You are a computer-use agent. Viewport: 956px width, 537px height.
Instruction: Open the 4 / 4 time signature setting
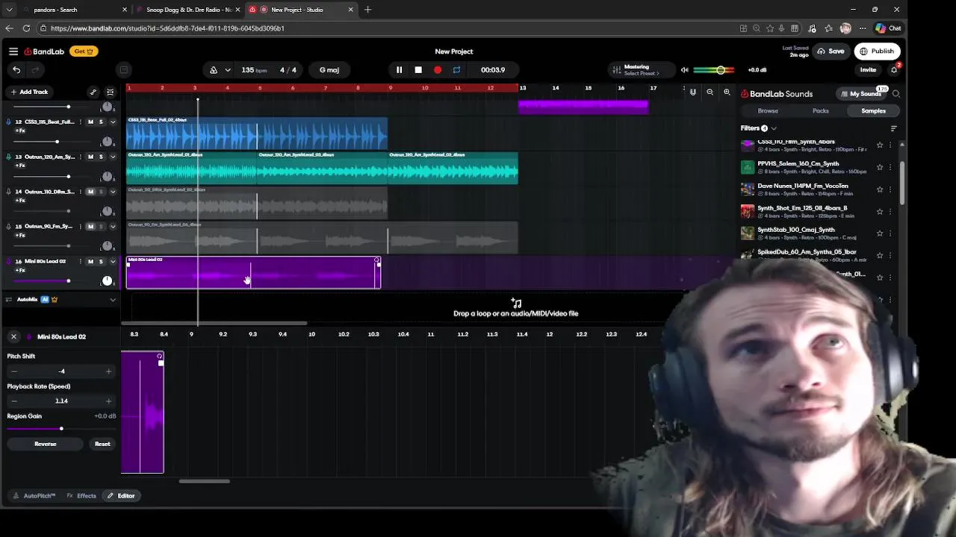point(288,70)
